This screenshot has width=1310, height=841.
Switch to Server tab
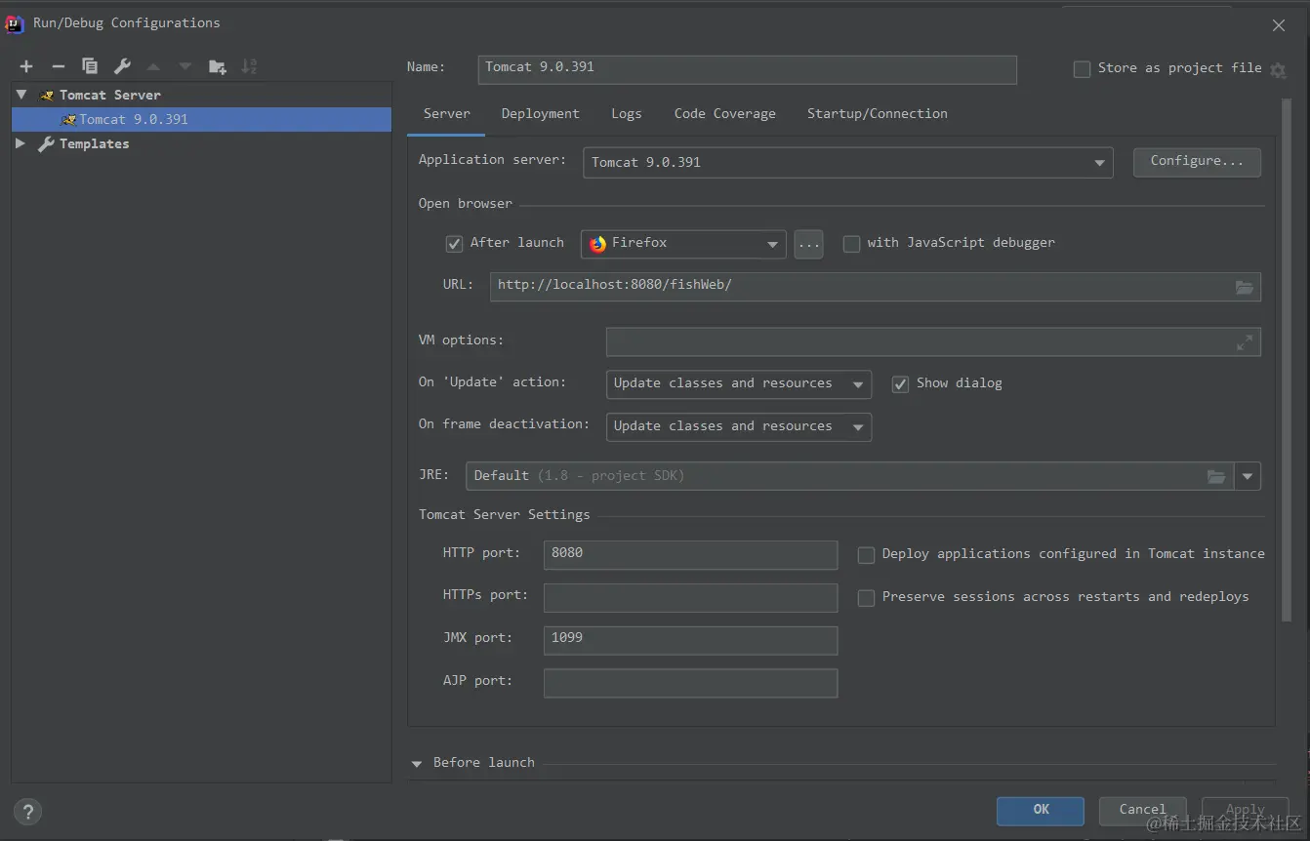pyautogui.click(x=446, y=114)
